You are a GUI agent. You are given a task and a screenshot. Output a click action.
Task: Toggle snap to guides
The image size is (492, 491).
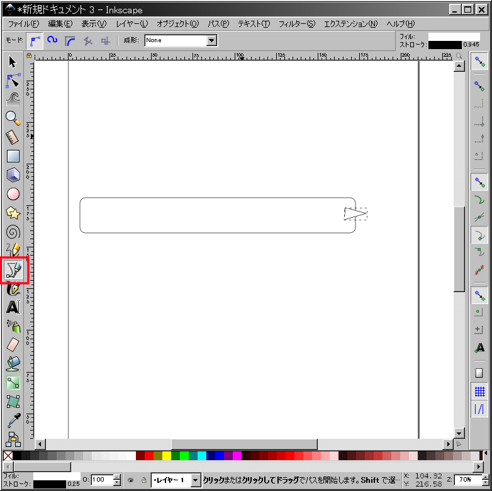(479, 409)
